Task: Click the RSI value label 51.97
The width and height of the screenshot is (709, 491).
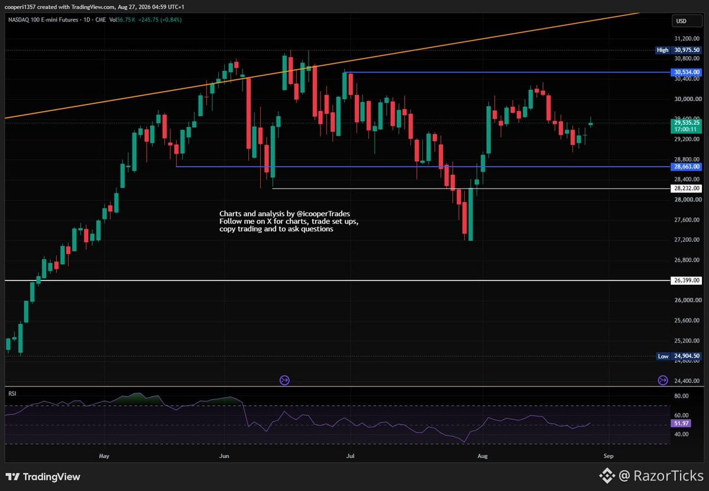Action: (681, 423)
